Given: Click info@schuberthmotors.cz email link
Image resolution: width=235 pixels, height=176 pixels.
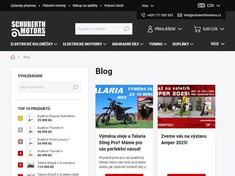Looking at the screenshot, I should pos(202,15).
